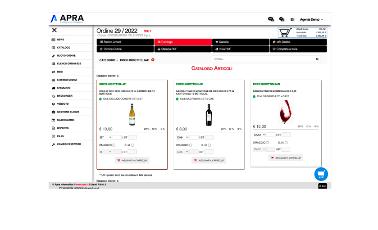Expand the CATEGORIE dropdown
Image resolution: width=378 pixels, height=230 pixels.
click(109, 60)
